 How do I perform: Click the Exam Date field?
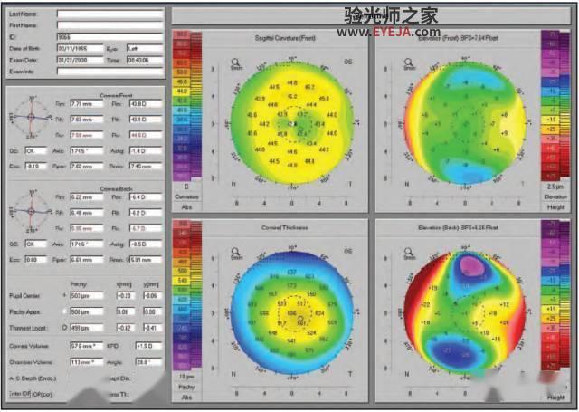point(81,61)
